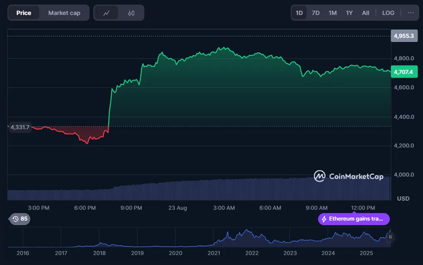The width and height of the screenshot is (423, 265).
Task: Choose the 1Y timeframe
Action: pyautogui.click(x=349, y=12)
